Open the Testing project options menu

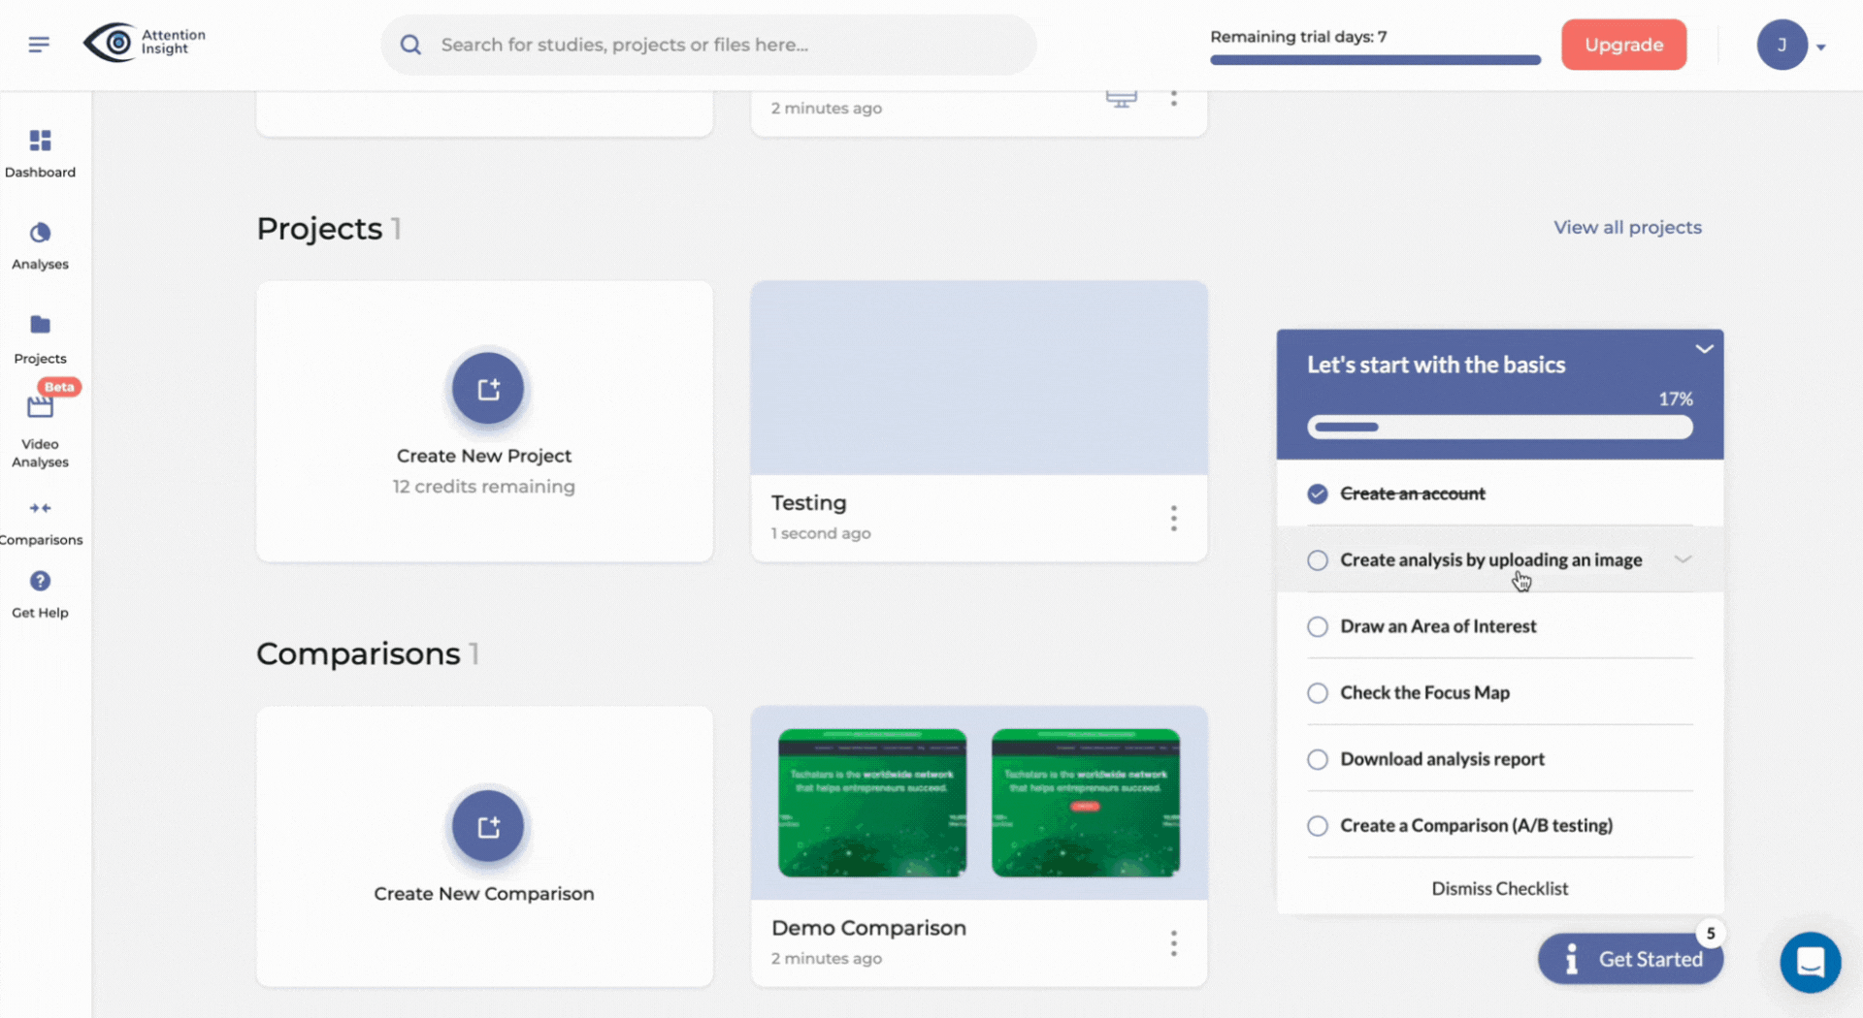(x=1174, y=519)
